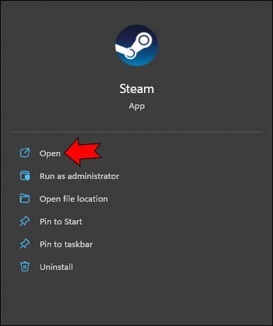
Task: Click the App subtitle label
Action: (x=137, y=107)
